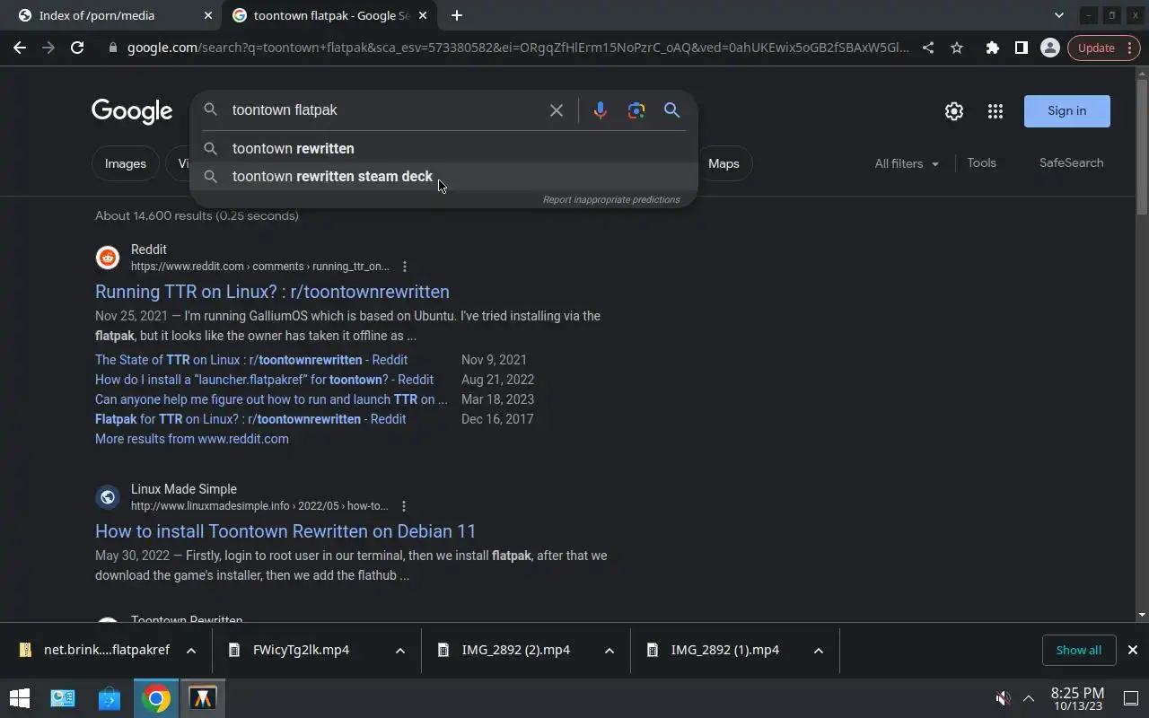
Task: Click the share page icon in address bar
Action: 928,48
